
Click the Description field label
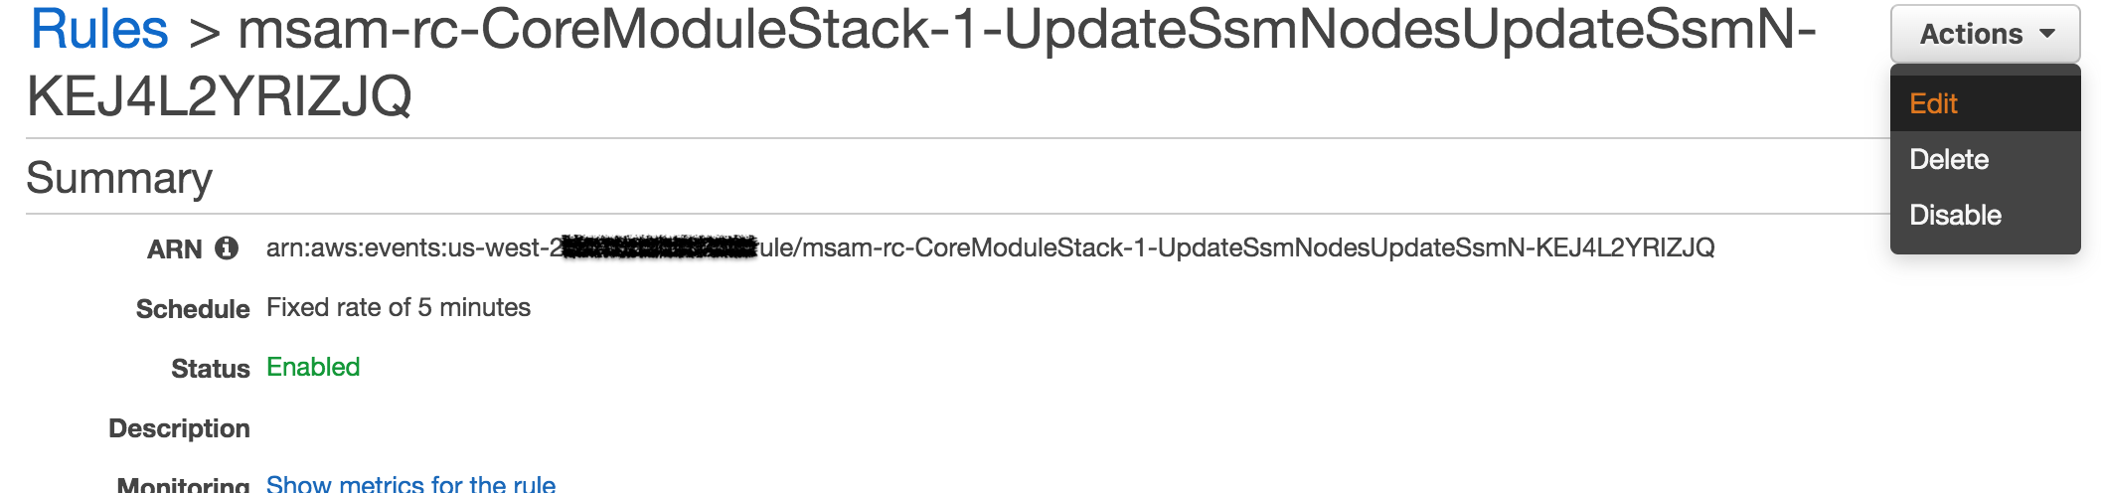click(x=179, y=428)
